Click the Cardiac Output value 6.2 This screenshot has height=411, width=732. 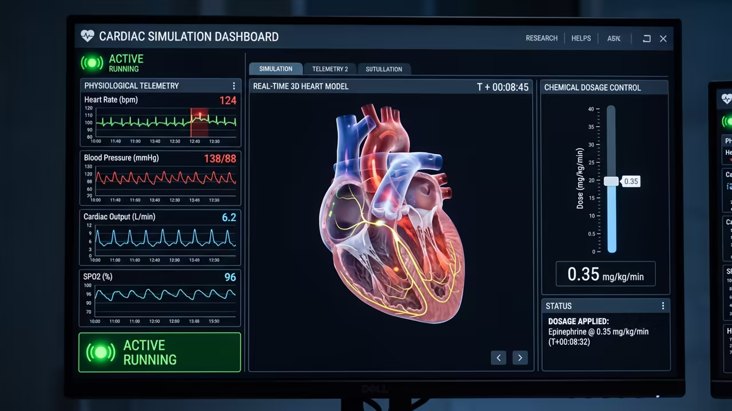229,217
